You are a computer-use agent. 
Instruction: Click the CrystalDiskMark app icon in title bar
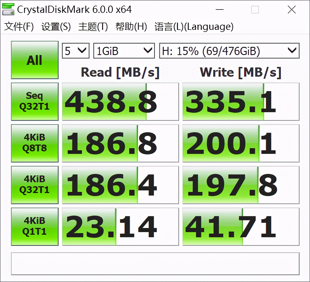(x=8, y=9)
